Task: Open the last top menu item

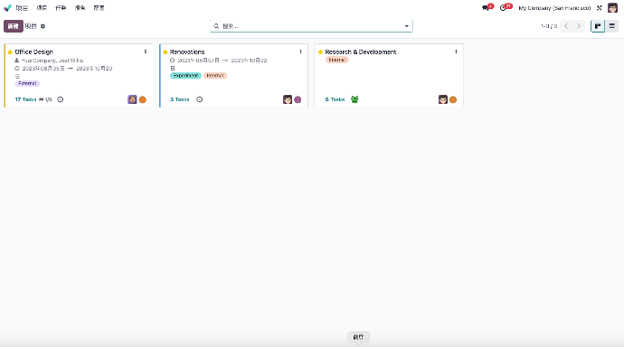Action: point(99,8)
